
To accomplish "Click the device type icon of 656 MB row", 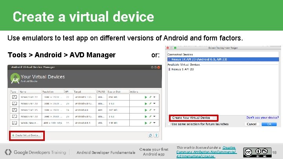I will pyautogui.click(x=15, y=97).
